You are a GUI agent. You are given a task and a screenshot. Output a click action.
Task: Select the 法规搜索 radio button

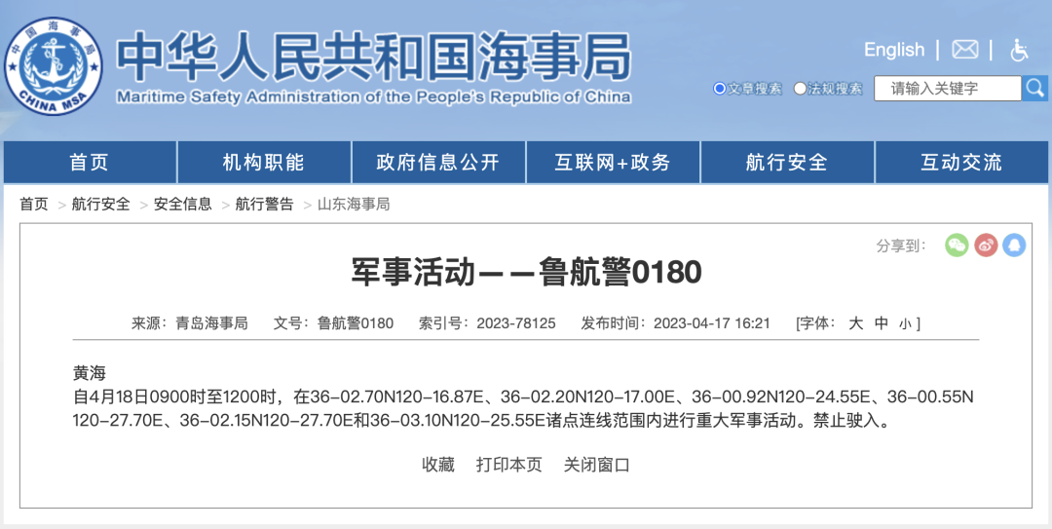[801, 89]
